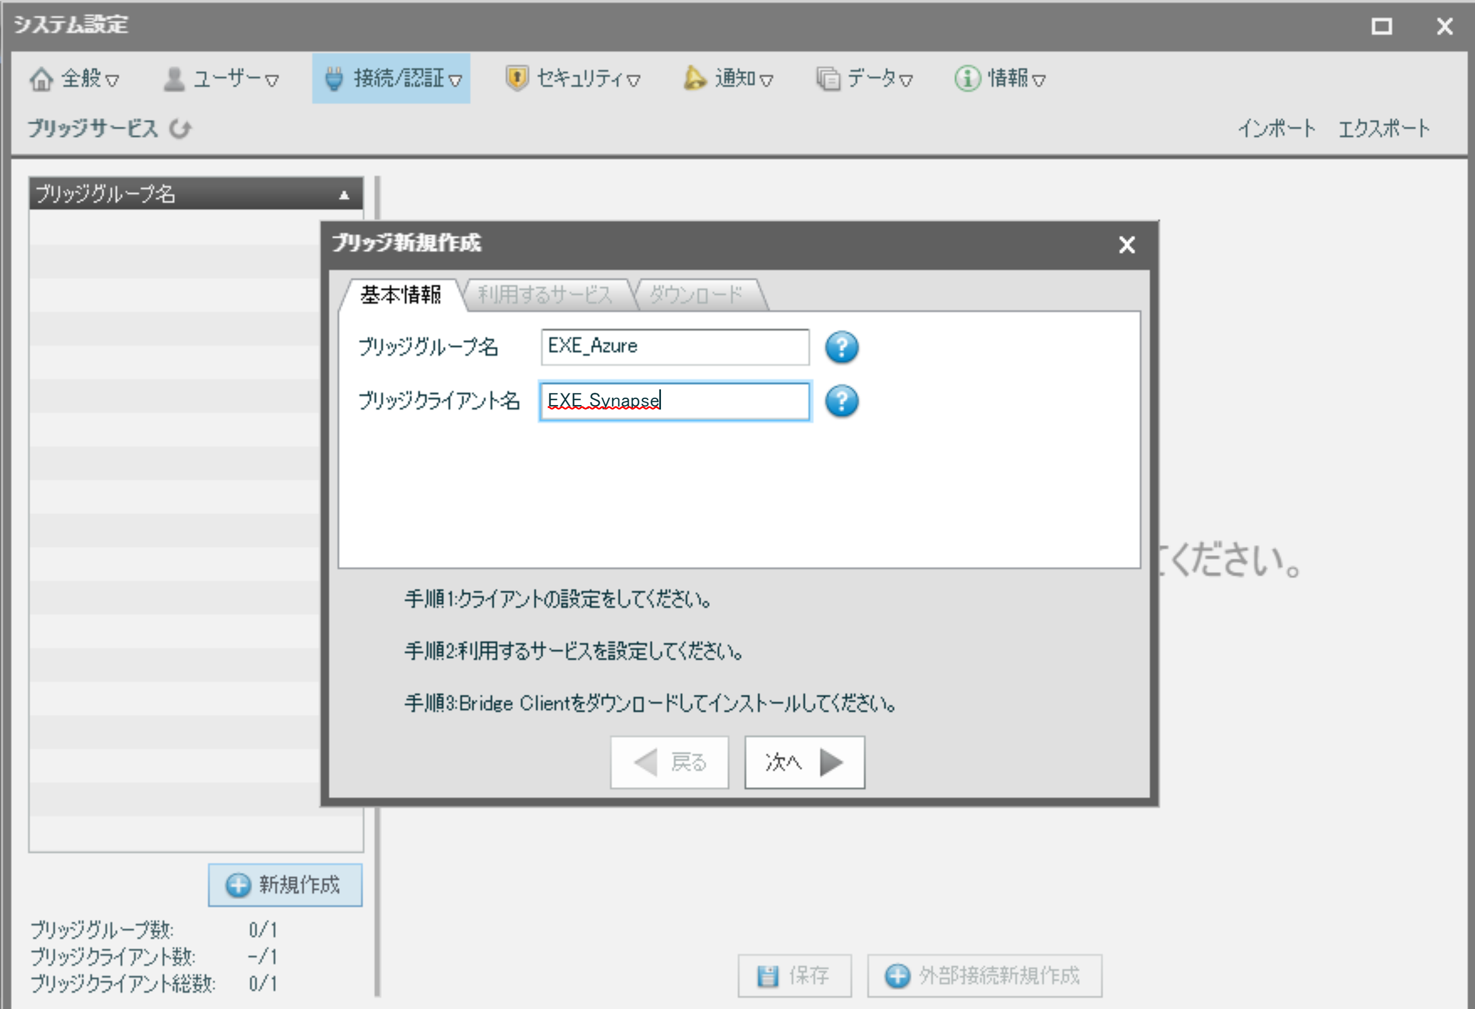The image size is (1475, 1009).
Task: Click help icon next to ブリッジクライアント名 field
Action: point(841,401)
